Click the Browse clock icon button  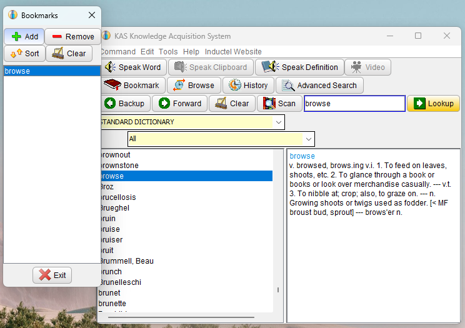pyautogui.click(x=194, y=86)
